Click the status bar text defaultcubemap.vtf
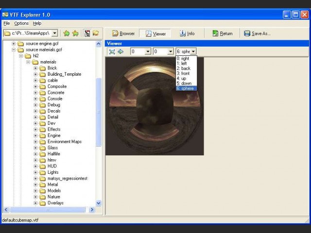 [20, 220]
